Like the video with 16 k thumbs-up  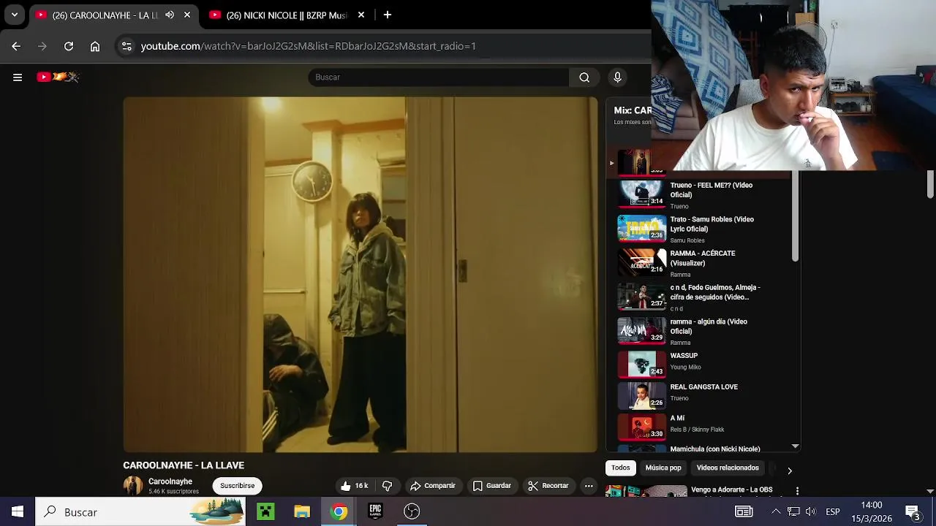[x=354, y=486]
